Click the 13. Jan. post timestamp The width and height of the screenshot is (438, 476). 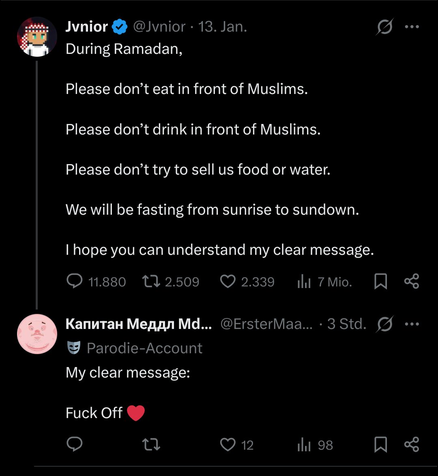click(223, 27)
